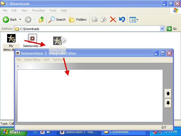Select the My demo file icon

coord(11,39)
